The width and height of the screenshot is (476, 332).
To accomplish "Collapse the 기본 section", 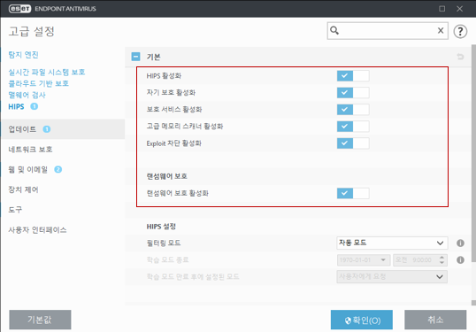I will click(135, 57).
